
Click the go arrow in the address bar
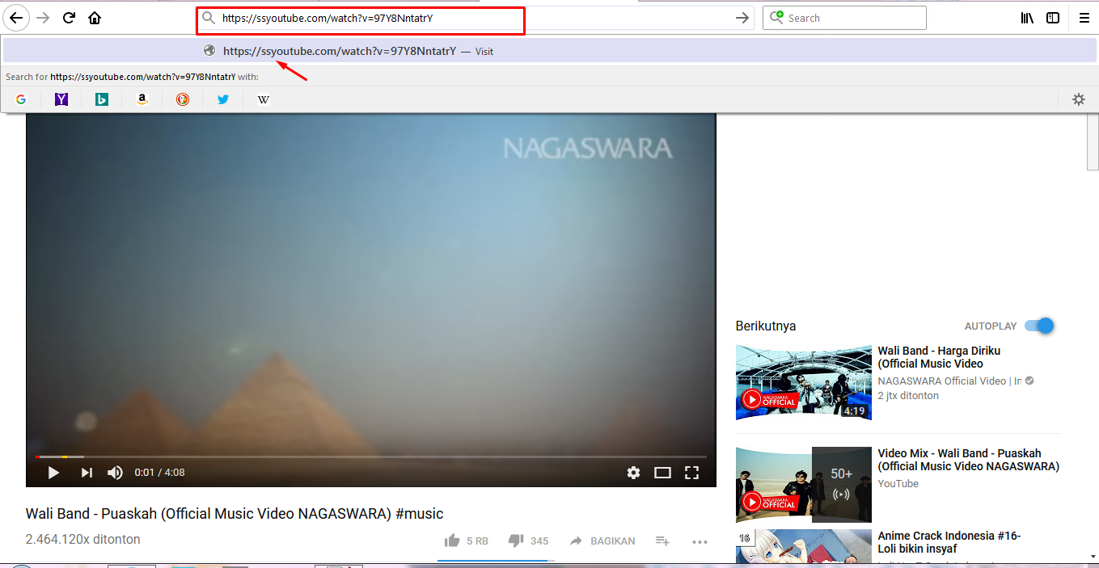(742, 18)
